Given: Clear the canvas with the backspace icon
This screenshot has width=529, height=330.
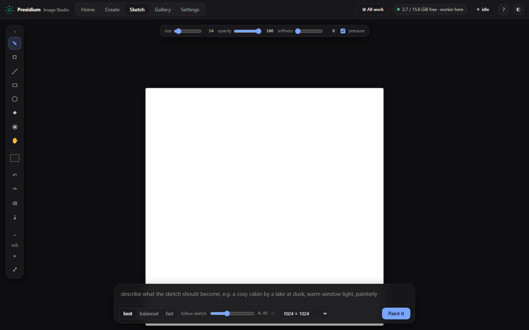Looking at the screenshot, I should pyautogui.click(x=15, y=203).
